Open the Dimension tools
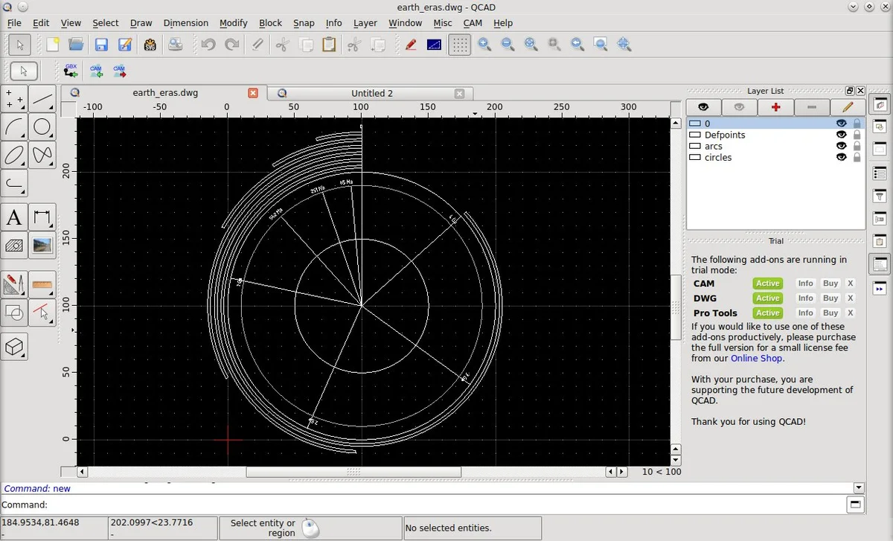Screen dimensions: 893x541 [x=42, y=218]
